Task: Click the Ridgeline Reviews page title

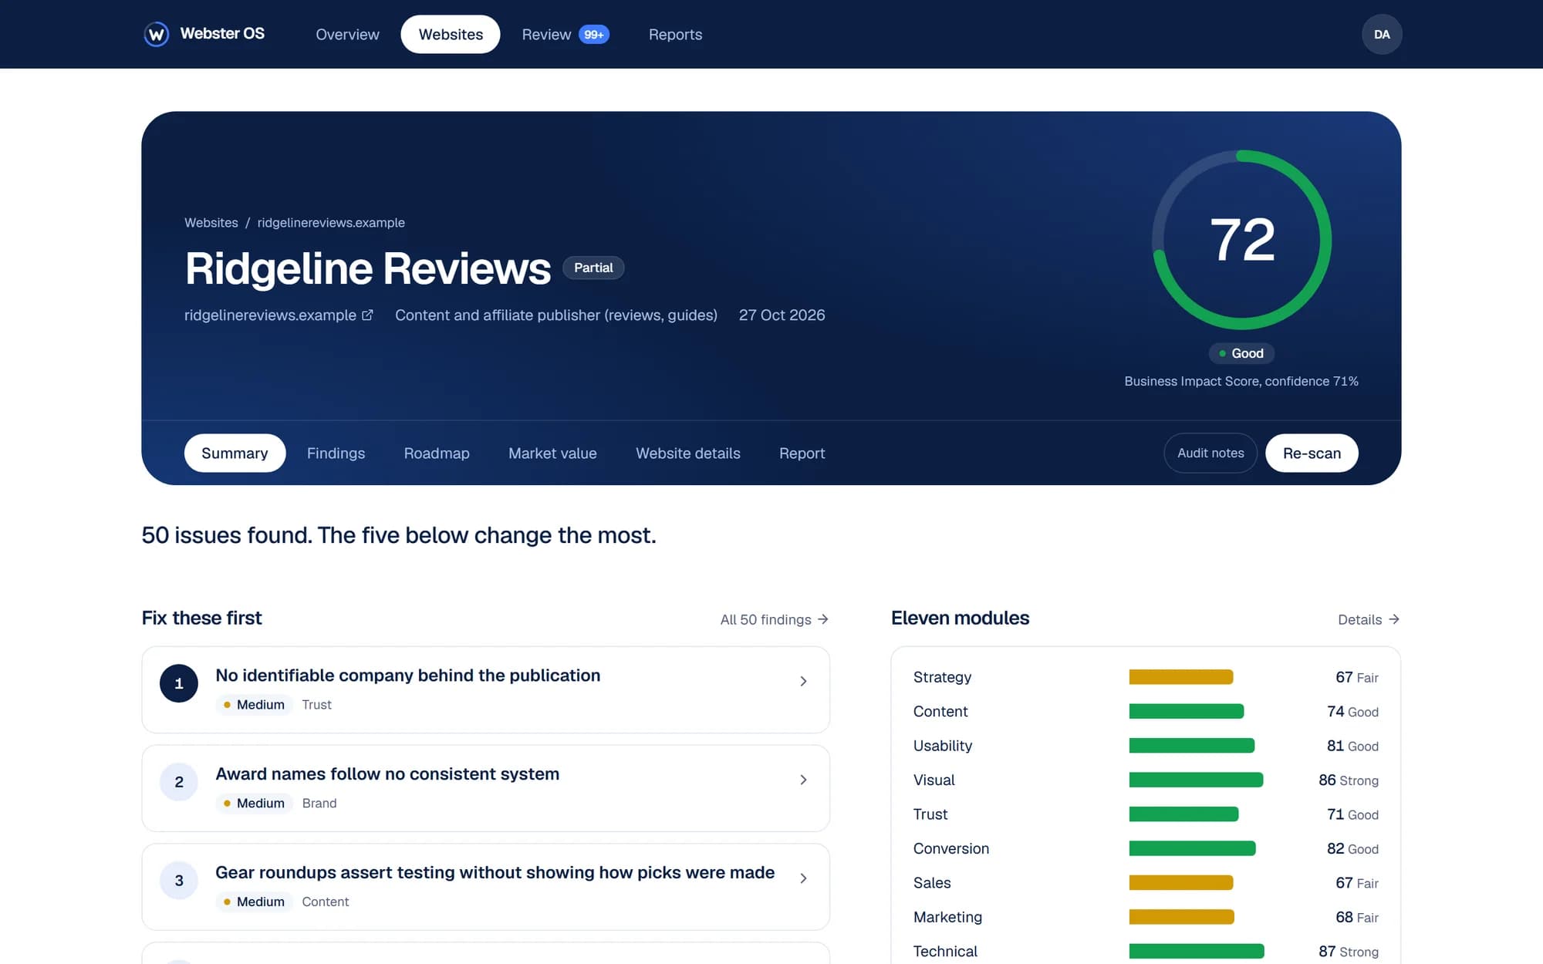Action: [367, 268]
